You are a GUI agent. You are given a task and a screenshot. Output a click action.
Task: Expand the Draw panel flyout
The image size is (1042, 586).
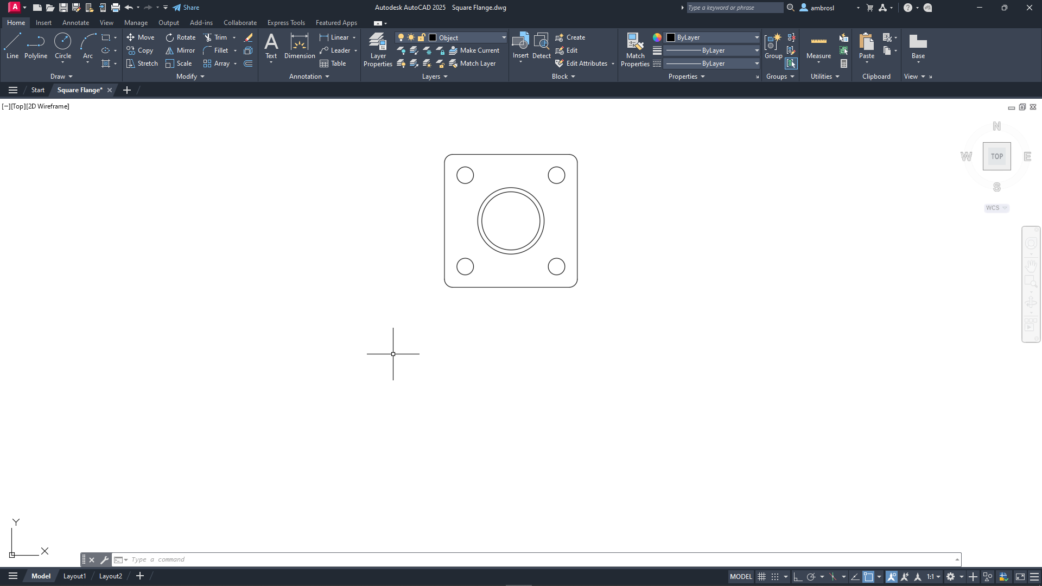[61, 77]
